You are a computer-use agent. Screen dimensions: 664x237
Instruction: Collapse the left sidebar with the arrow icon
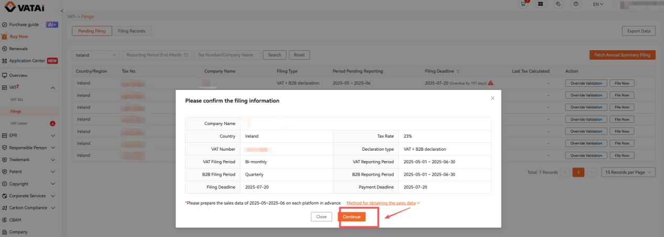pos(62,11)
